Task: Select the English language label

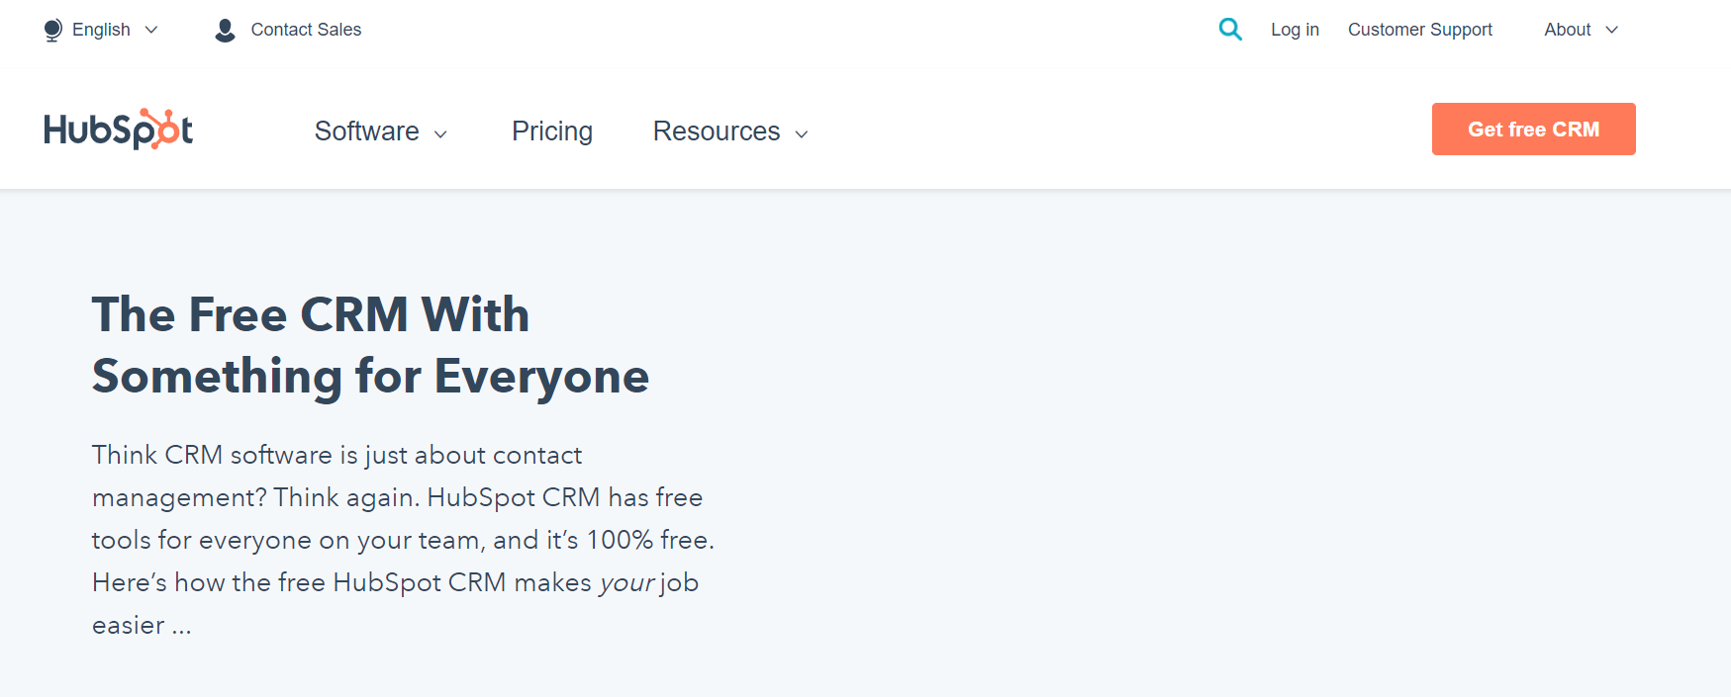Action: point(101,30)
